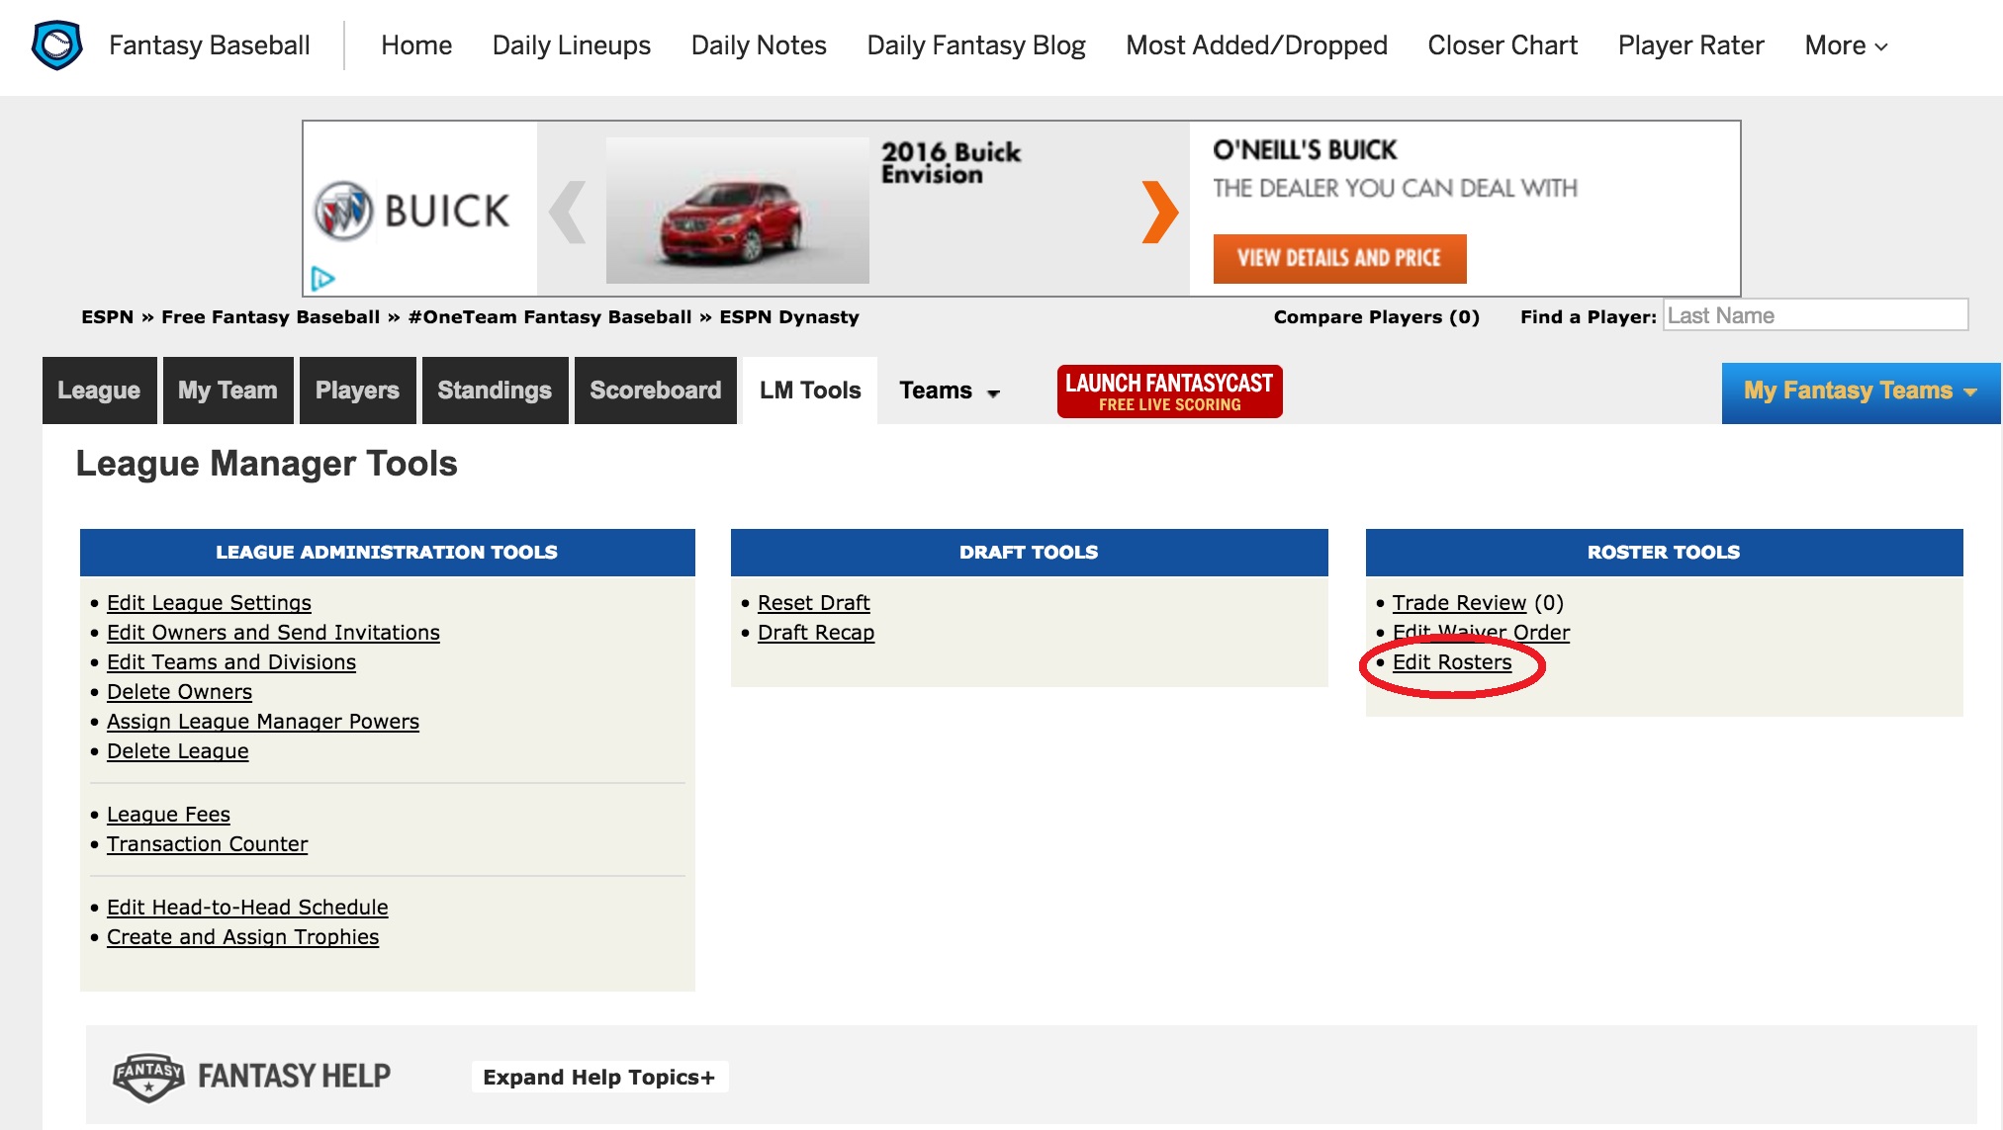Screen dimensions: 2003x1130
Task: Click Reset Draft link
Action: pos(813,603)
